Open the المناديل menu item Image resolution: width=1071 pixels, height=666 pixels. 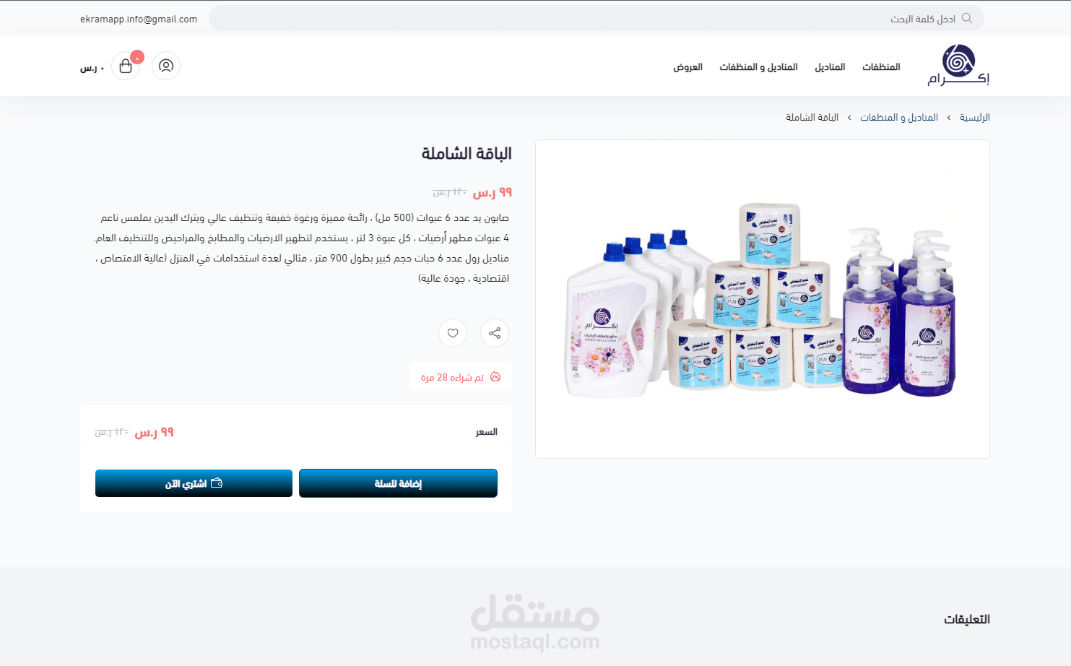[830, 66]
